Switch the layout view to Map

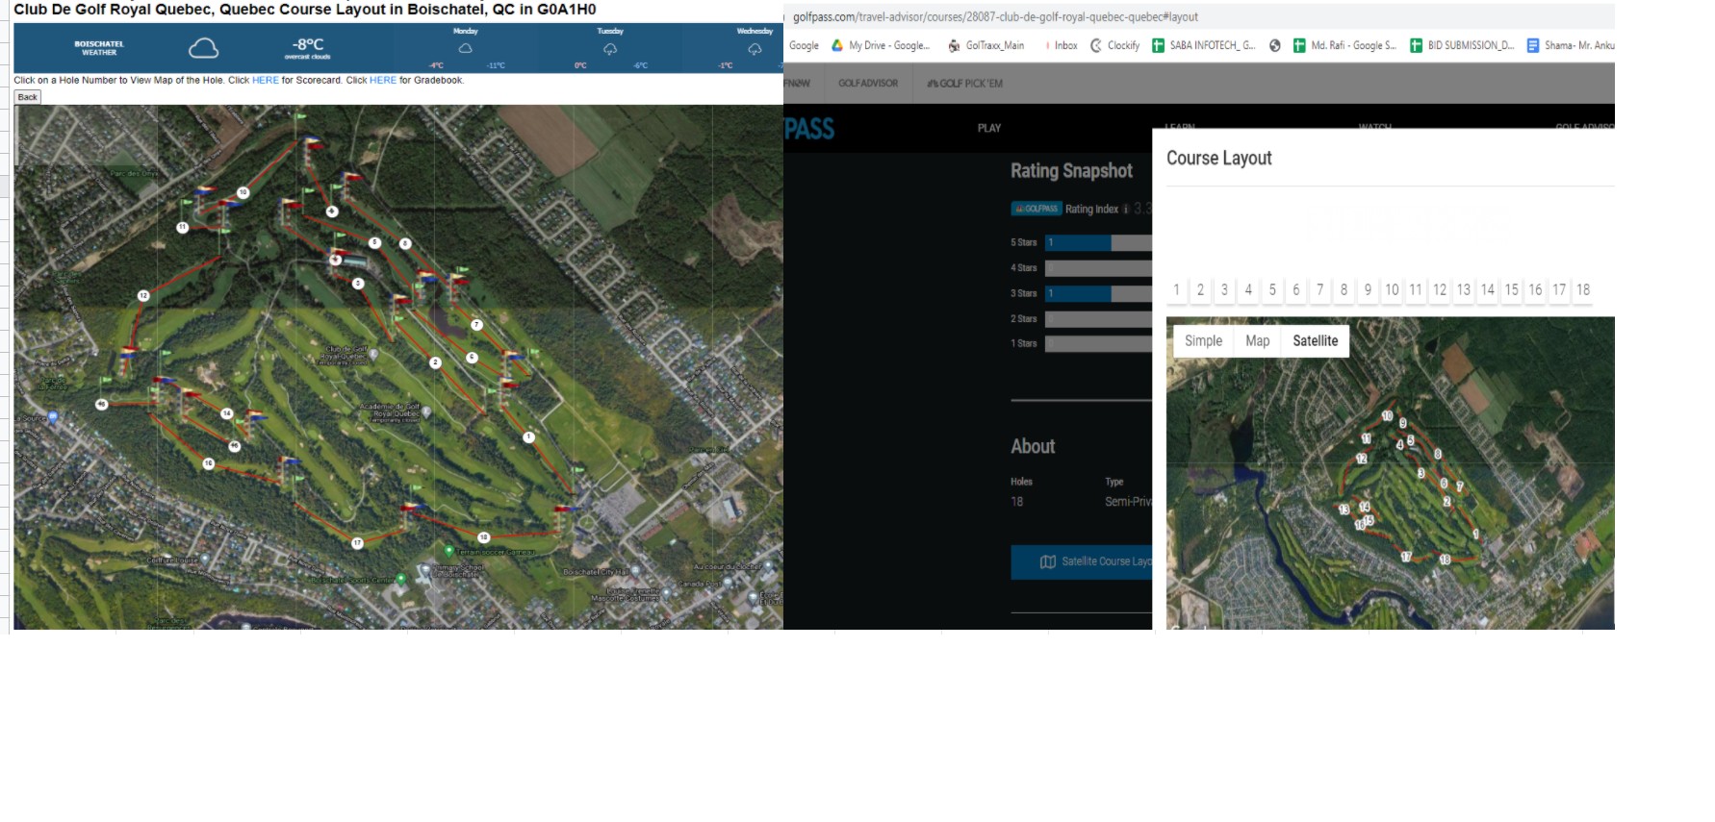point(1257,341)
